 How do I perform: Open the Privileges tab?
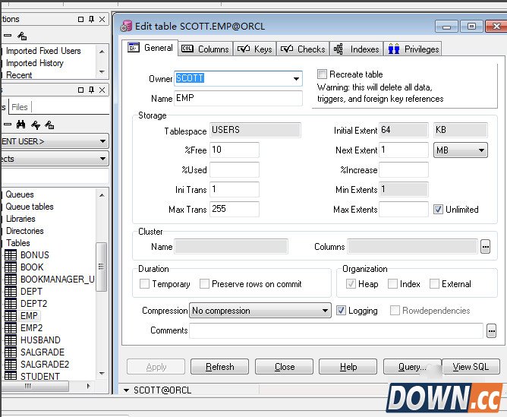click(414, 49)
